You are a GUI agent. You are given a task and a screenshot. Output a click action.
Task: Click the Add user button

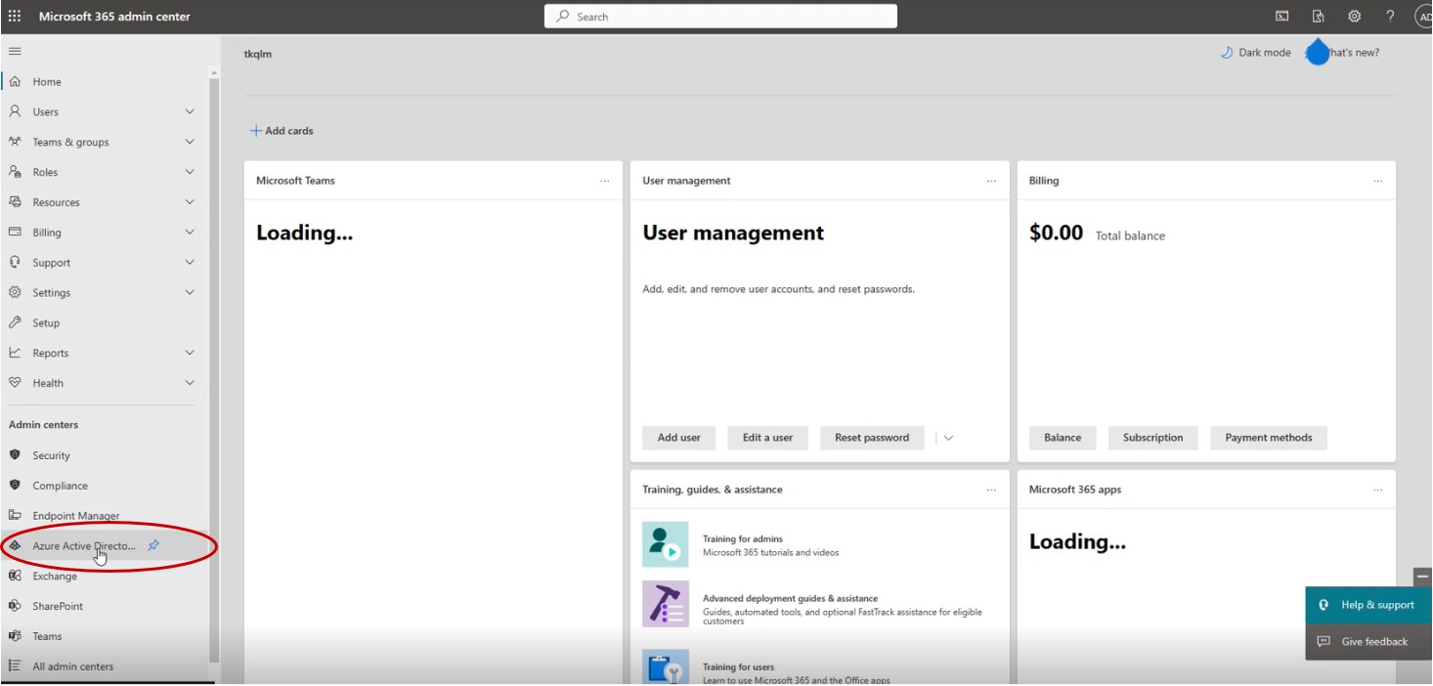pyautogui.click(x=678, y=438)
